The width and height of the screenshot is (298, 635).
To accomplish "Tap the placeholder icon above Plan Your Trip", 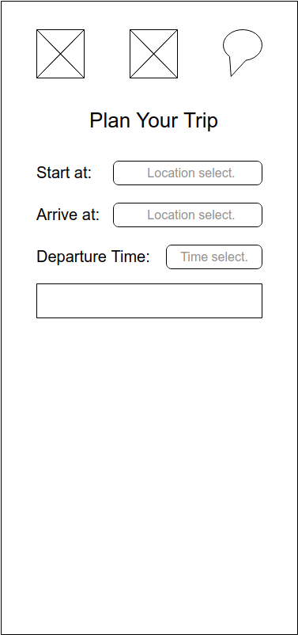I will [153, 54].
